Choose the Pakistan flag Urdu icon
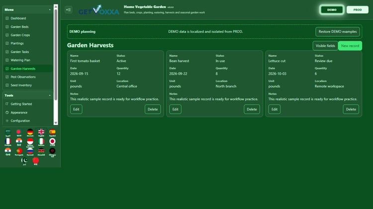 [24, 161]
